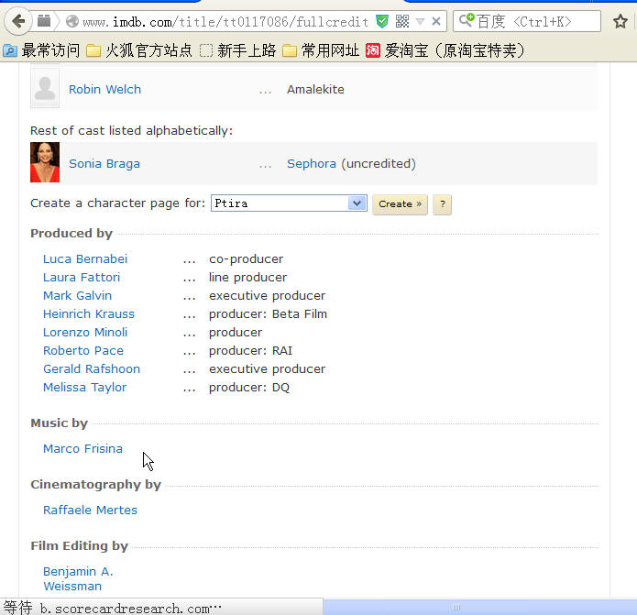Click the site identity globe icon
This screenshot has height=615, width=637.
(x=71, y=21)
